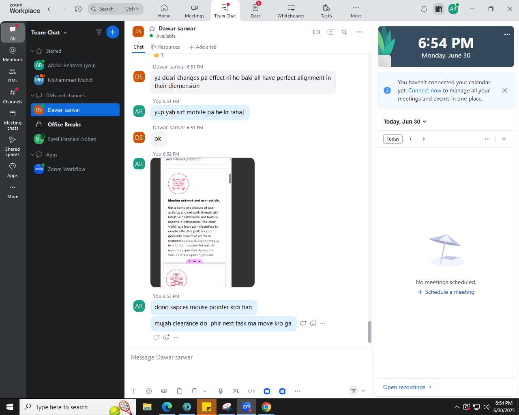Go to next day in calendar
This screenshot has width=519, height=415.
click(424, 139)
